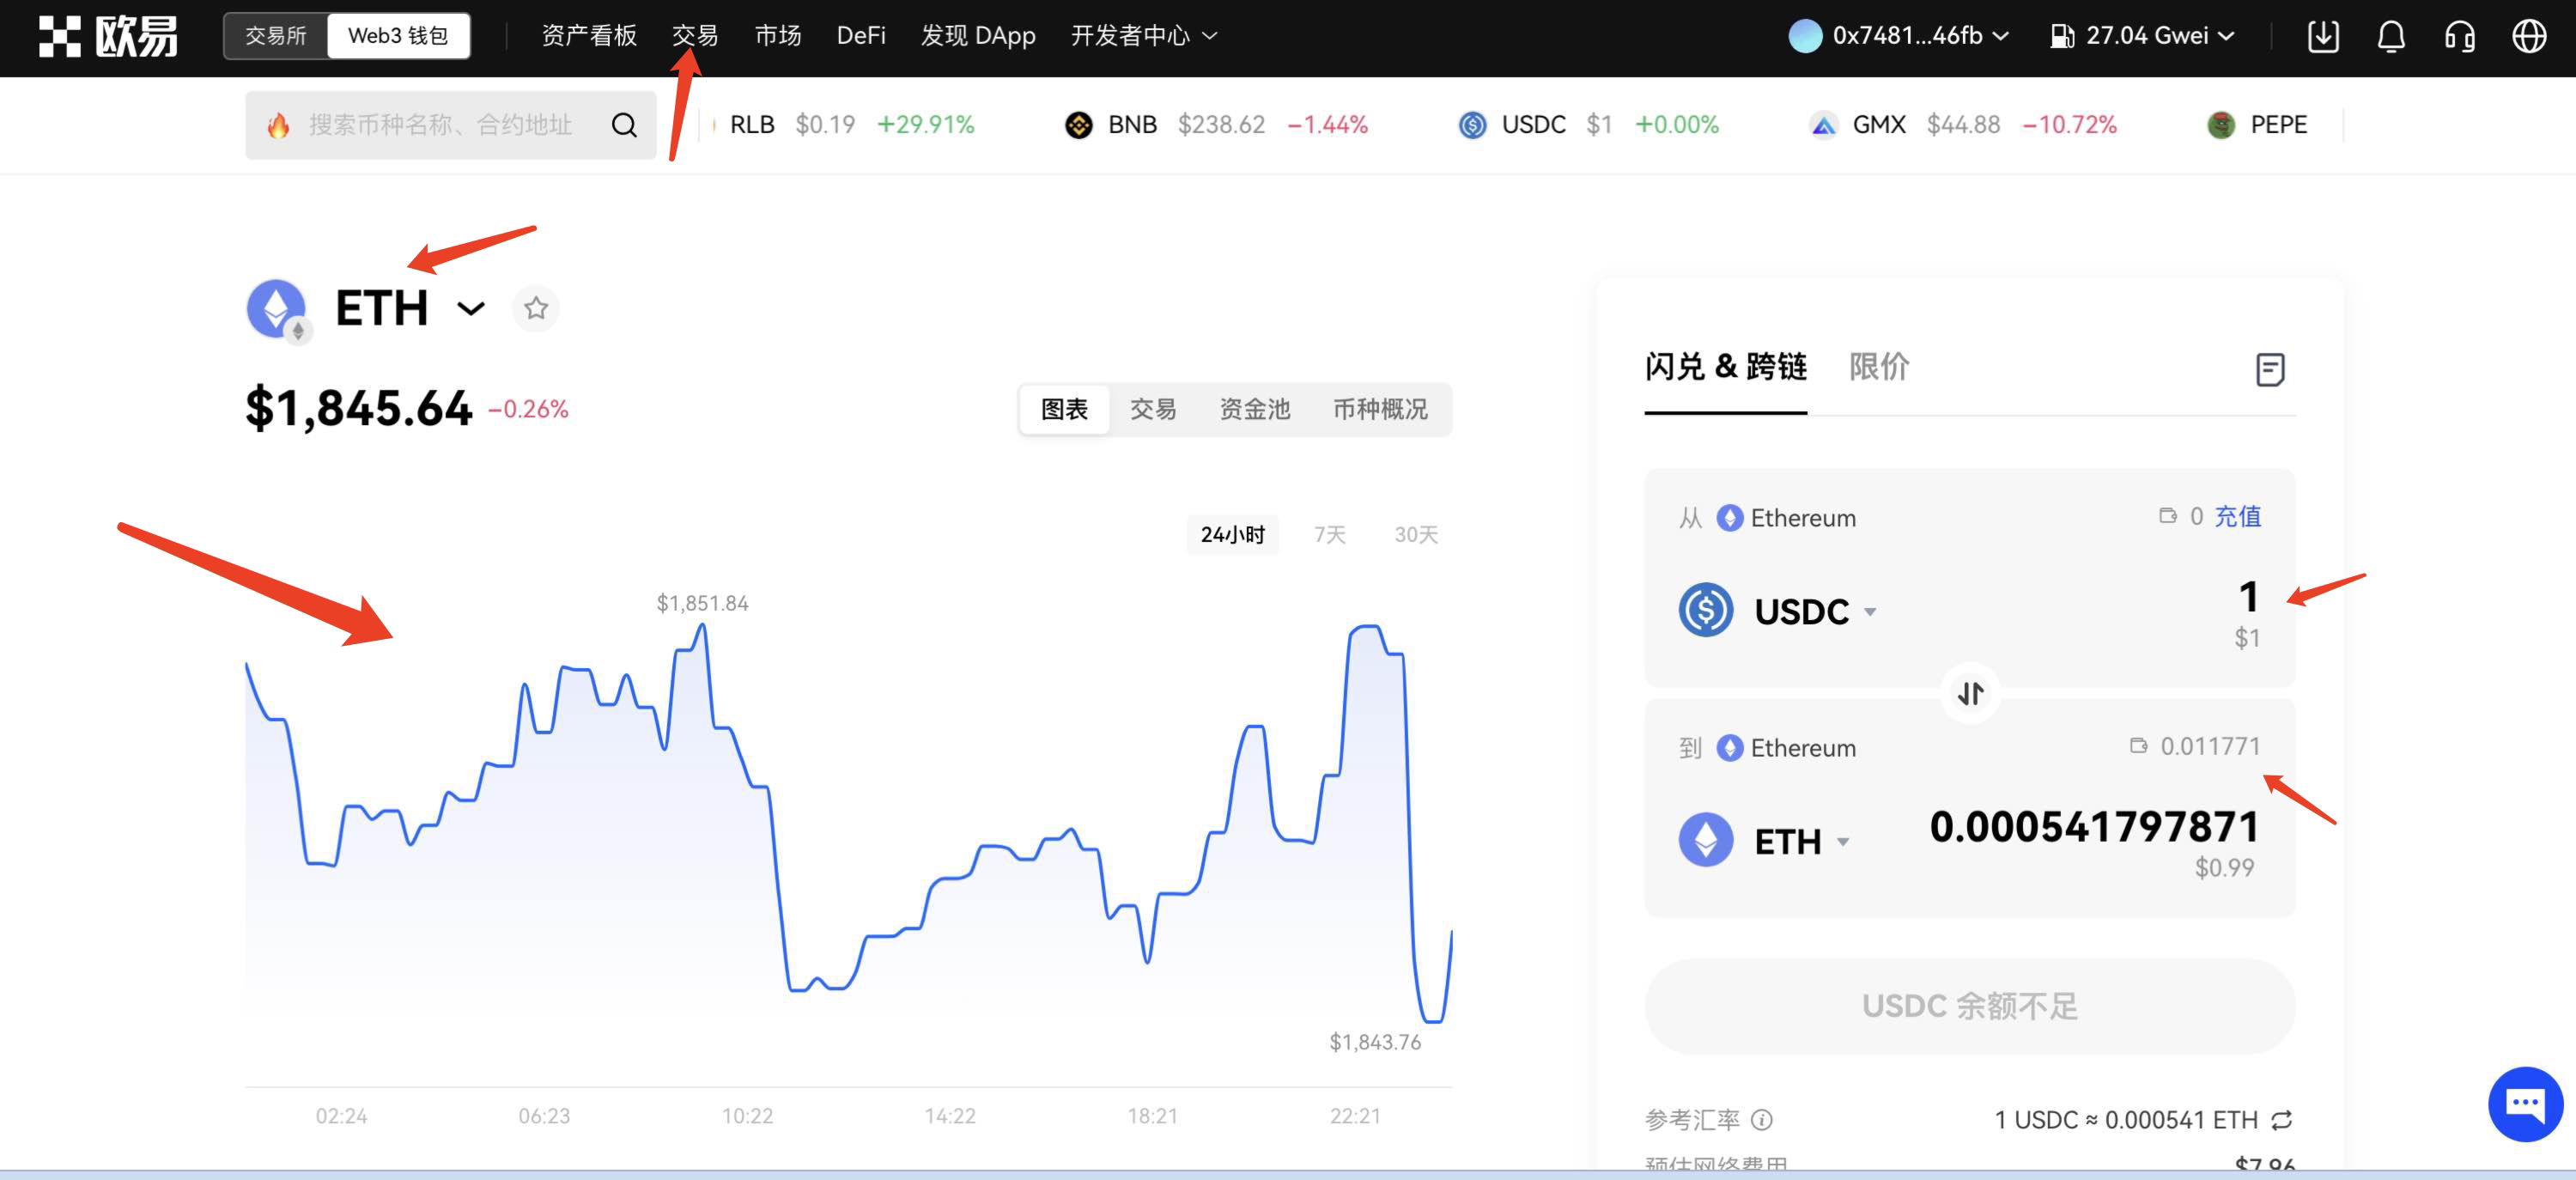Edit the USDC amount field showing 1
The height and width of the screenshot is (1180, 2576).
[x=2247, y=597]
